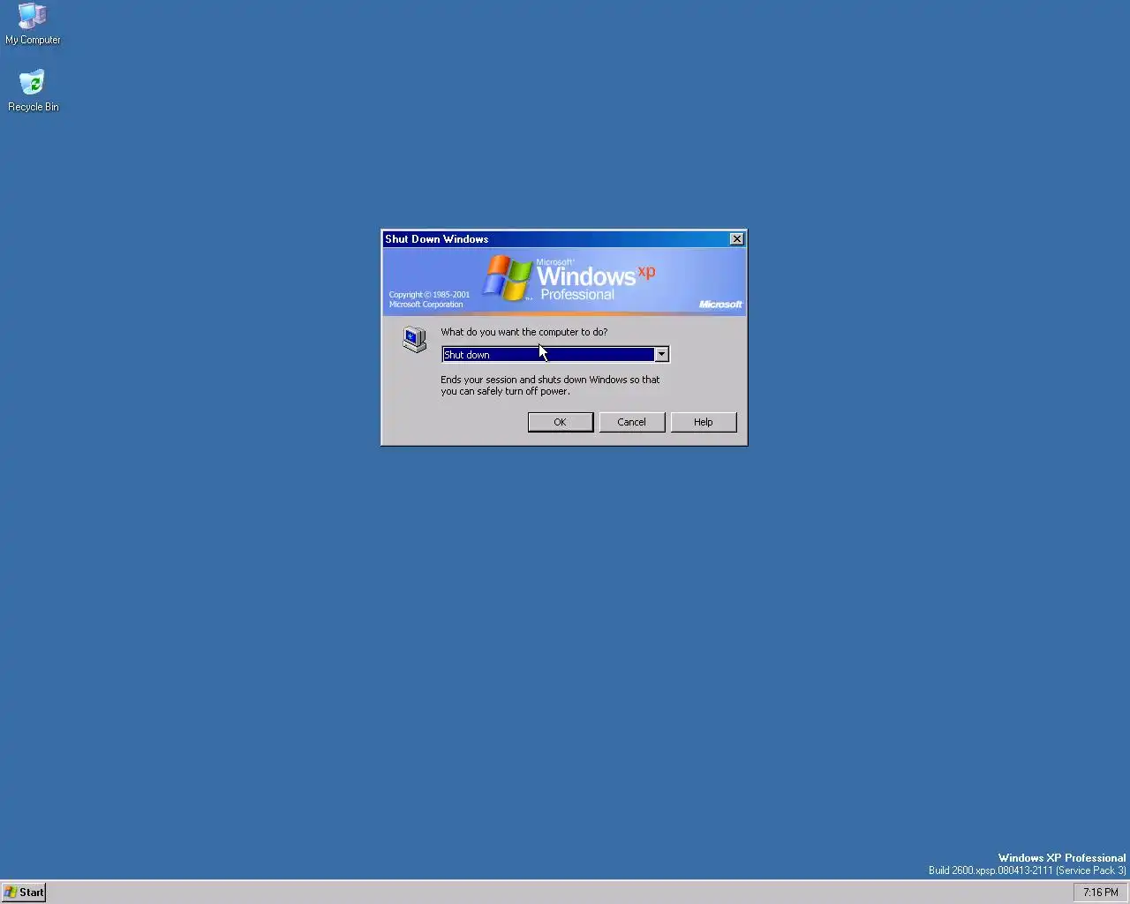
Task: Click the Windows XP logo banner
Action: [564, 282]
